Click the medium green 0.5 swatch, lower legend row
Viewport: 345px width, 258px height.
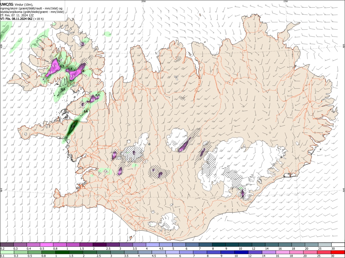click(x=34, y=252)
